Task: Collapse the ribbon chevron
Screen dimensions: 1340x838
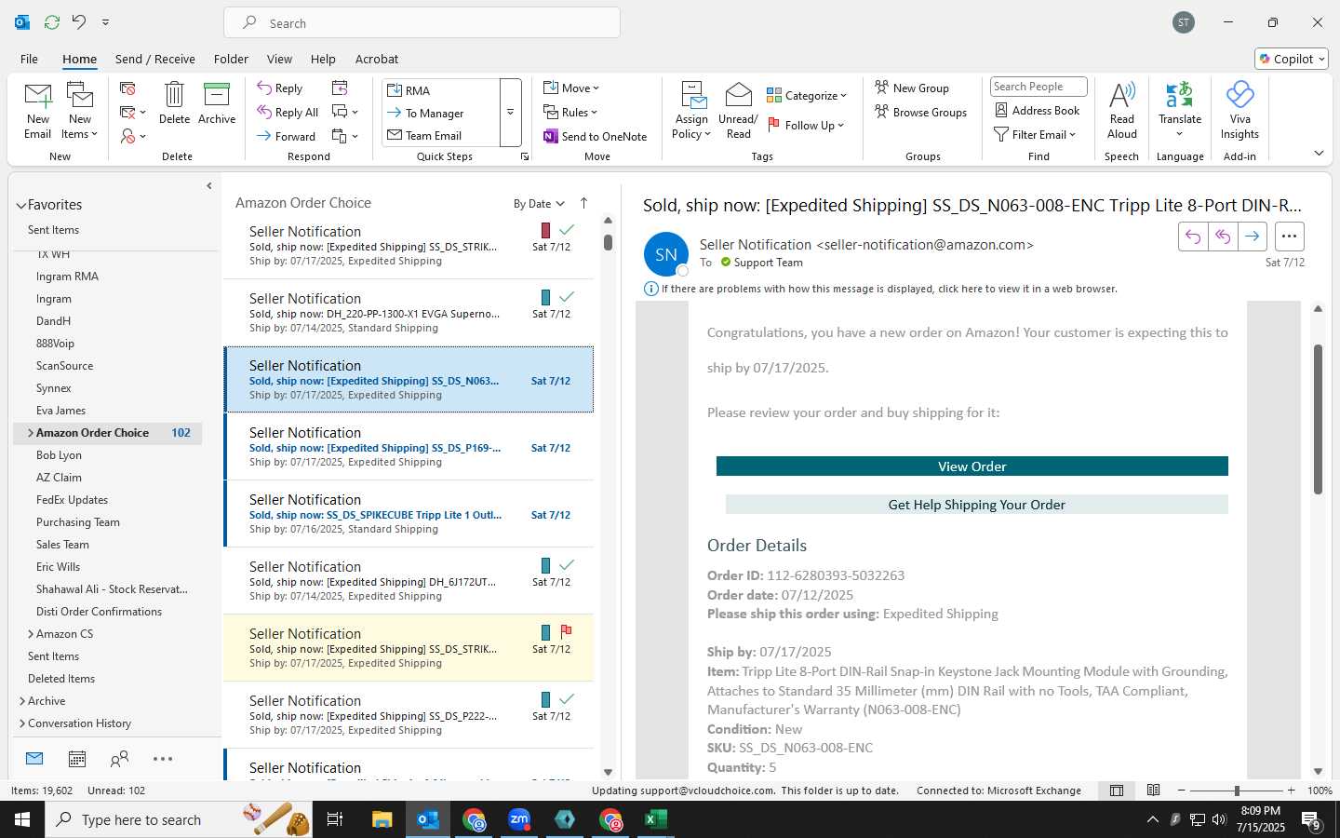Action: click(x=1319, y=153)
